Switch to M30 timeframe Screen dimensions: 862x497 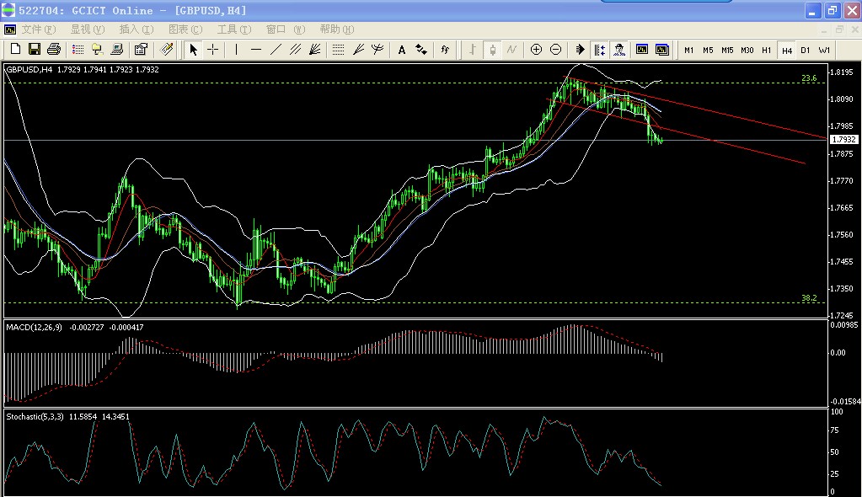click(747, 50)
